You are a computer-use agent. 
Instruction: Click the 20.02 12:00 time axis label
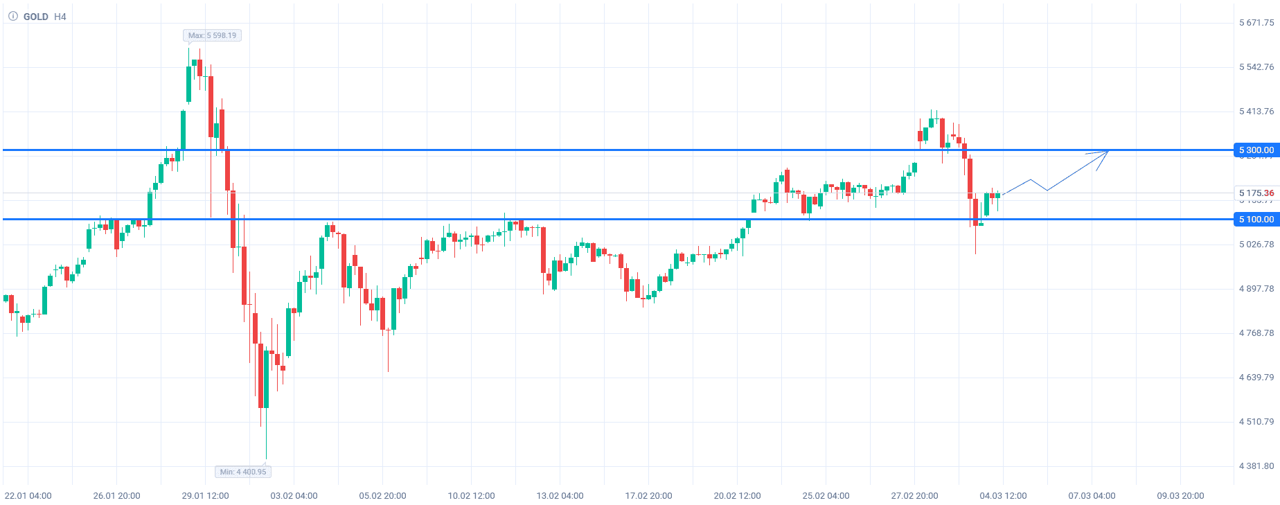pos(738,495)
